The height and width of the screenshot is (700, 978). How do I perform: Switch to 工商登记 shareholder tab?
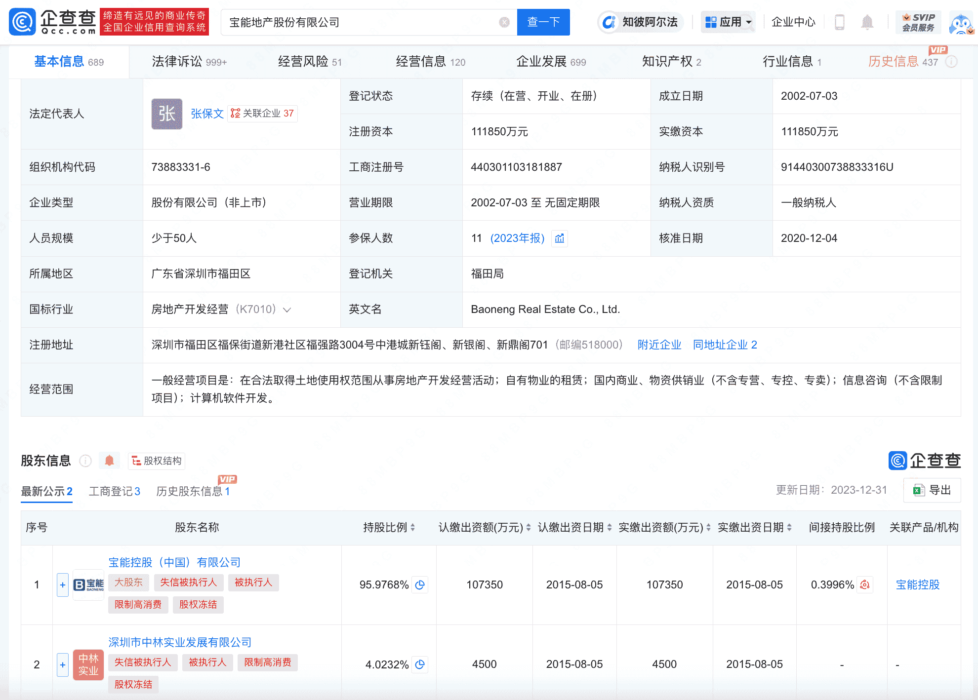coord(114,491)
